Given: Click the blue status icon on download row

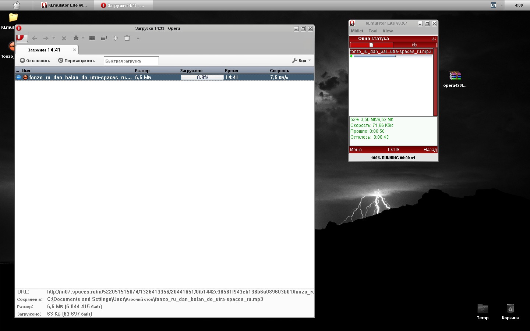Looking at the screenshot, I should pos(19,77).
